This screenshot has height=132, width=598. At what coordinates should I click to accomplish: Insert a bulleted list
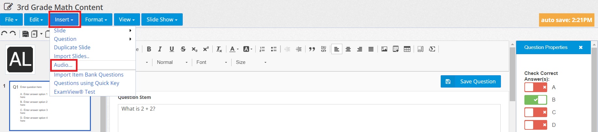coord(274,49)
